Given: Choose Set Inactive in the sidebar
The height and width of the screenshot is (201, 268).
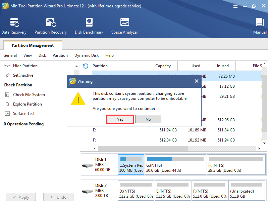Looking at the screenshot, I should [x=23, y=75].
